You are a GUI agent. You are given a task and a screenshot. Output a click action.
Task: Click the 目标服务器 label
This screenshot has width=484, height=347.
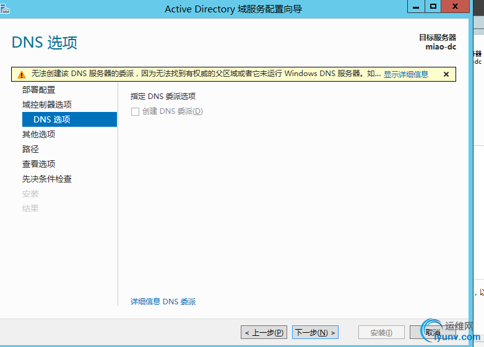click(438, 37)
